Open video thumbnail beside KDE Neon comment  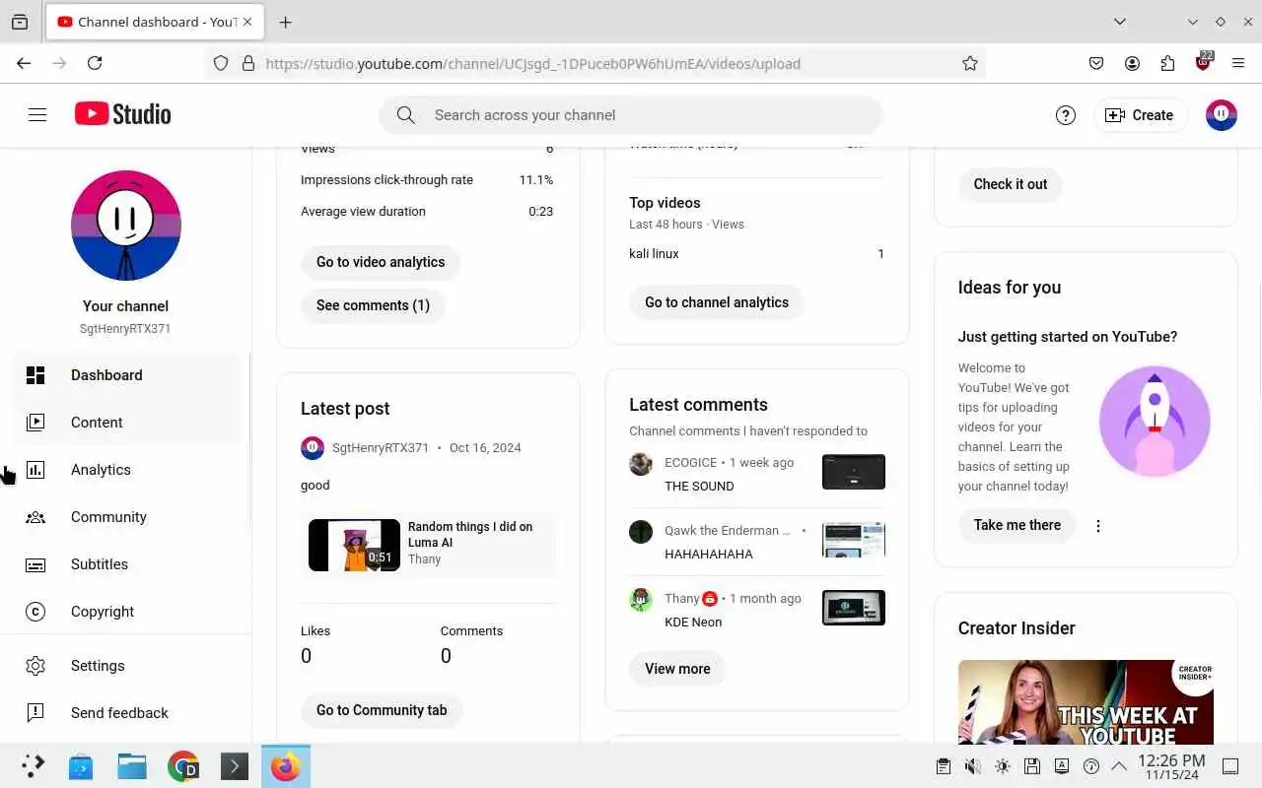[x=854, y=608]
